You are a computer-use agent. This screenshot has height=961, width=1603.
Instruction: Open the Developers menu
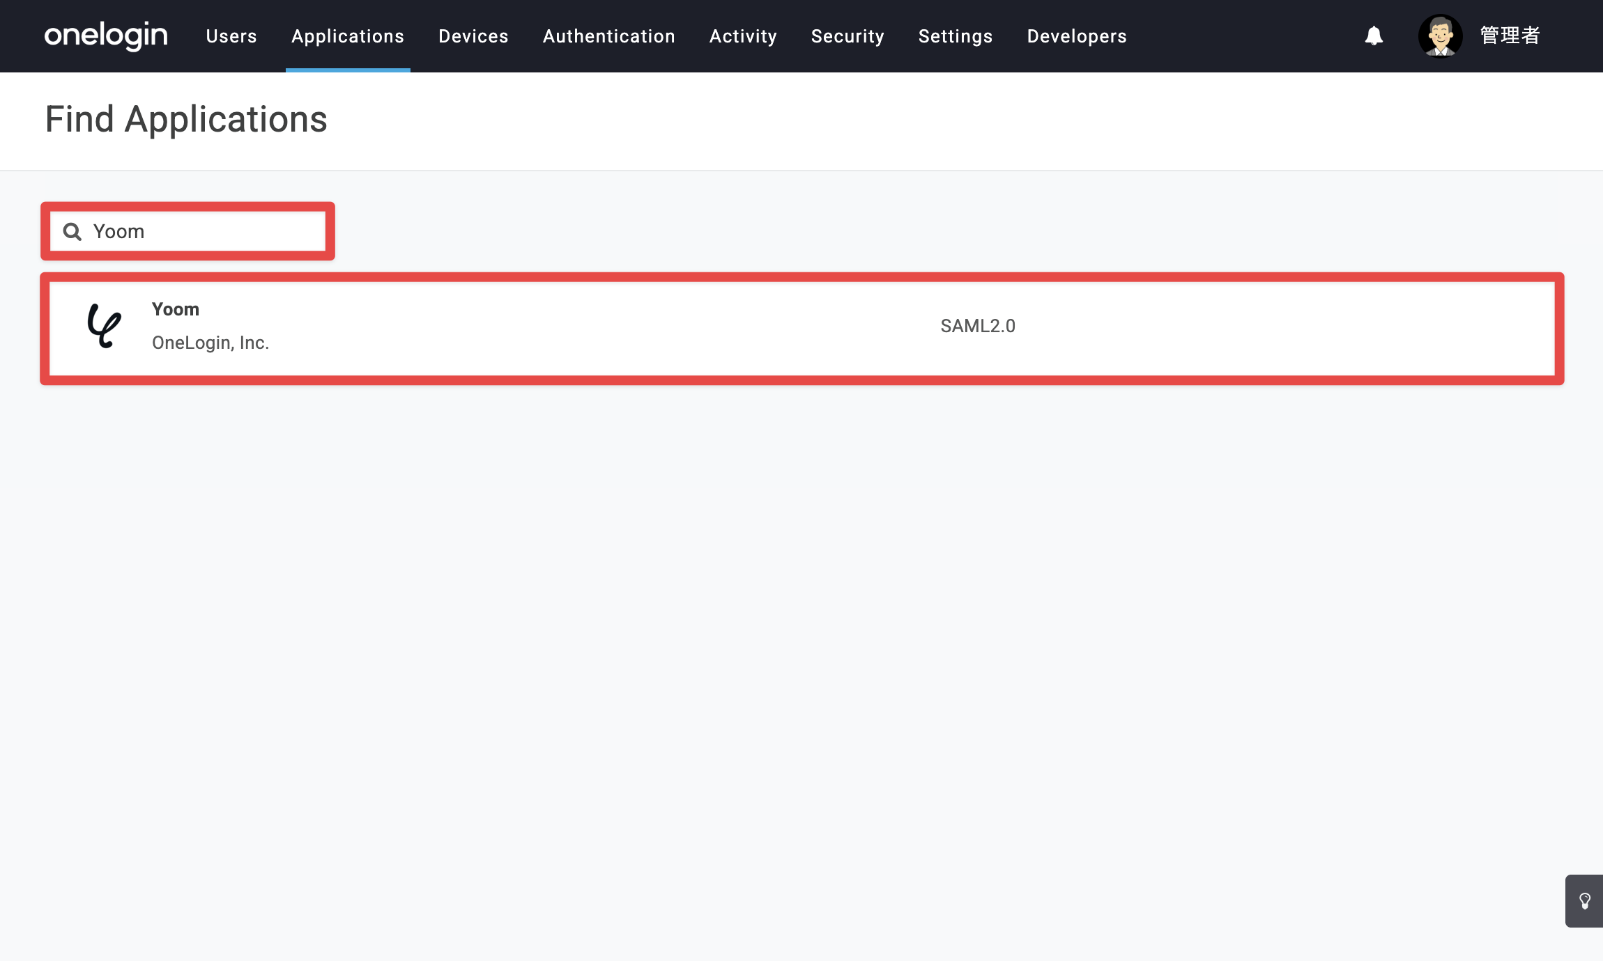(x=1077, y=36)
